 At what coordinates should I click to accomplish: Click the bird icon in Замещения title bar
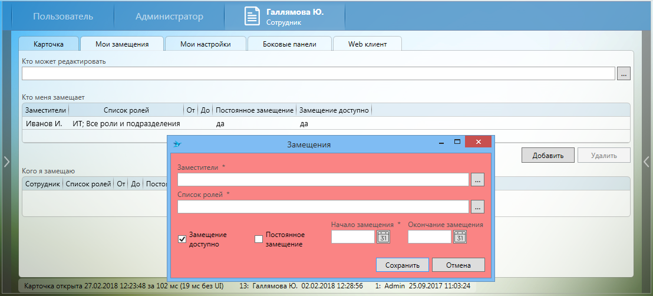pyautogui.click(x=177, y=144)
